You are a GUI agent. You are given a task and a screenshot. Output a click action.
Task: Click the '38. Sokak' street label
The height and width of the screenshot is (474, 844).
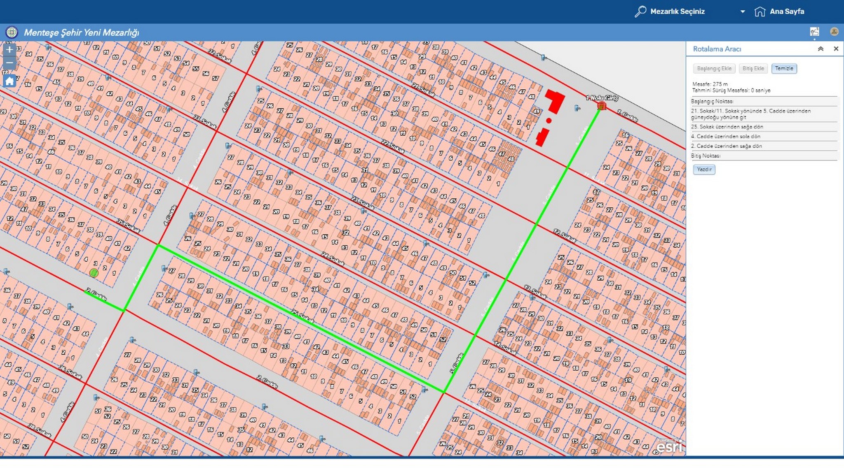click(x=40, y=430)
